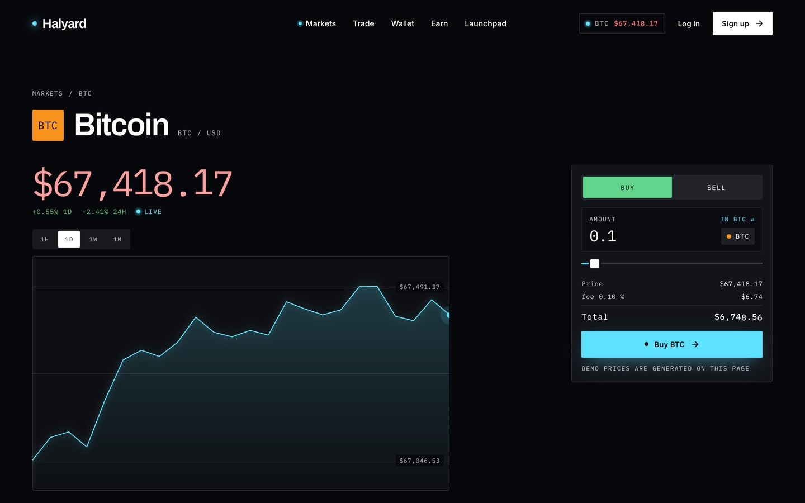
Task: Click the BTC price ticker in header
Action: coord(622,23)
